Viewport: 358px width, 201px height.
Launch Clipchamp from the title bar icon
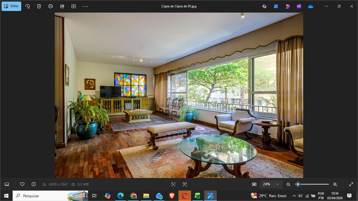[299, 6]
